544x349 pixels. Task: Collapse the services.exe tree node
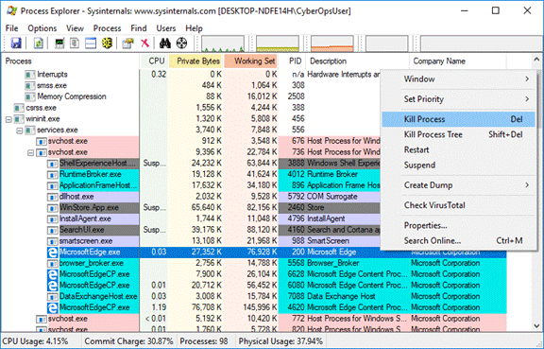[20, 131]
